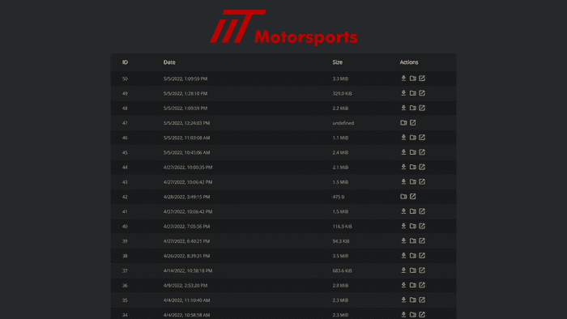Open folder icon for row 36
567x319 pixels.
pyautogui.click(x=412, y=286)
